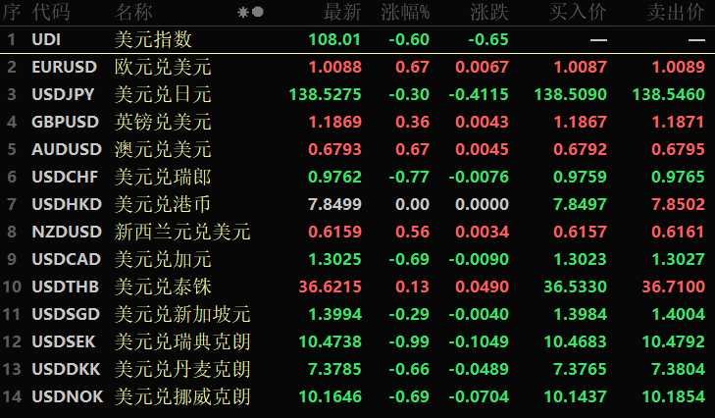Screen dimensions: 715x418
Task: Sort the list by 涨跌 column
Action: coord(489,13)
